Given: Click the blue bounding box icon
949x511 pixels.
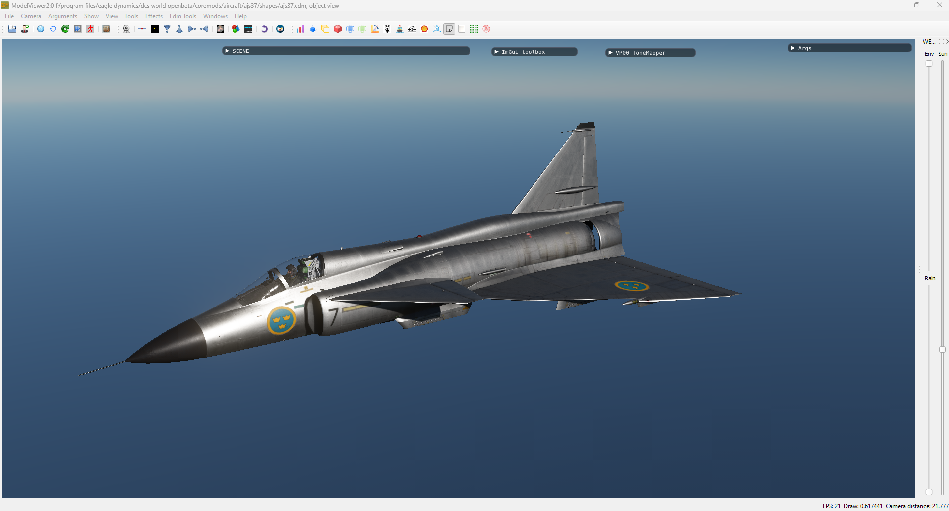Looking at the screenshot, I should pyautogui.click(x=350, y=29).
